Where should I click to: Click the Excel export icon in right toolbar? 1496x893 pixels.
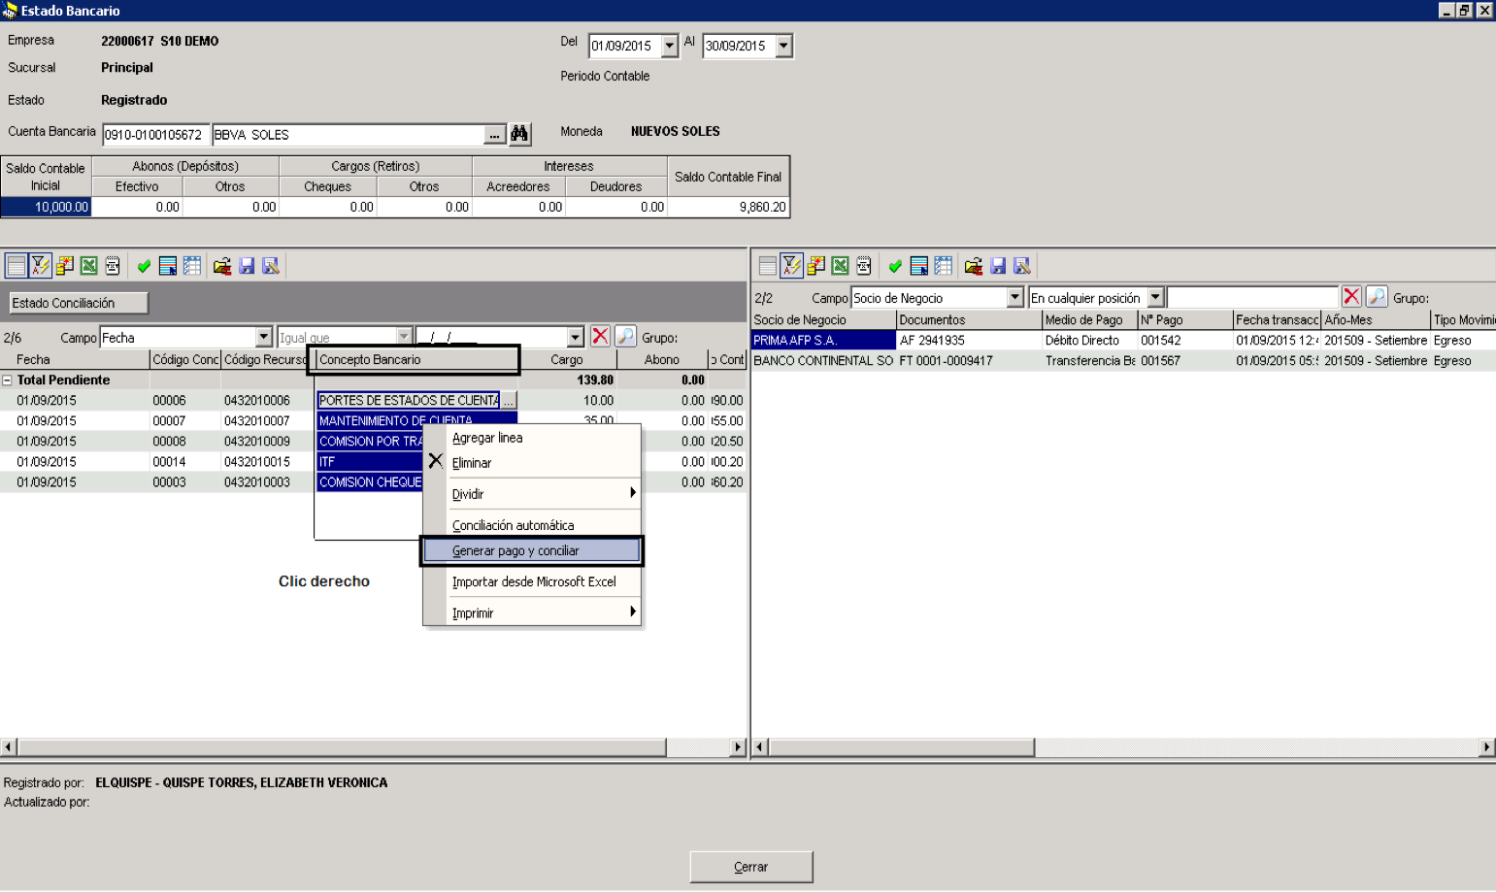pyautogui.click(x=841, y=266)
